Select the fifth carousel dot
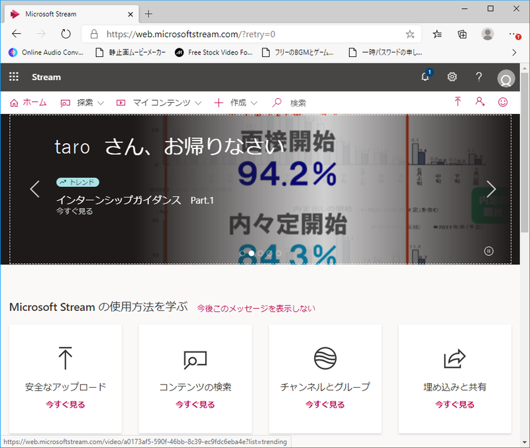The width and height of the screenshot is (530, 448). [x=278, y=253]
